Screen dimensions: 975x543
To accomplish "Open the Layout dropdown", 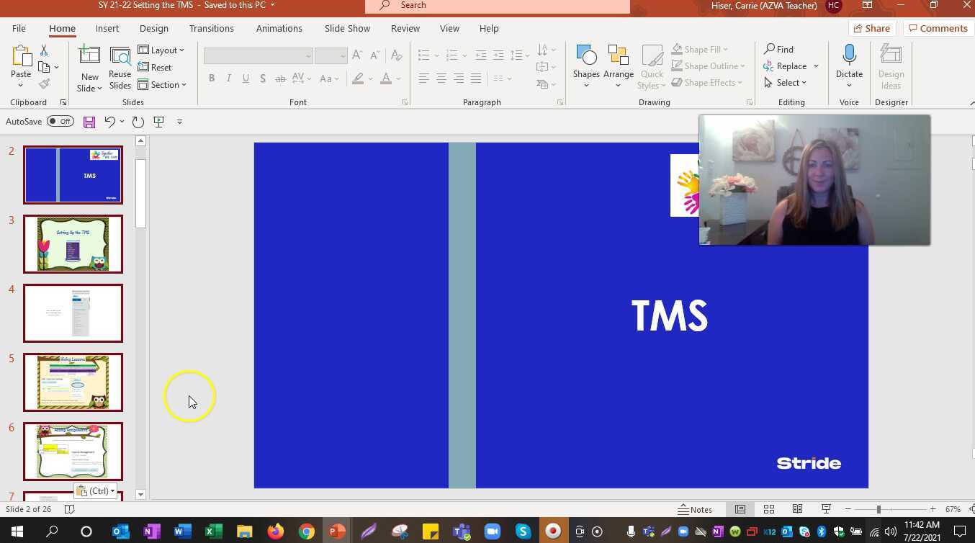I will point(163,50).
